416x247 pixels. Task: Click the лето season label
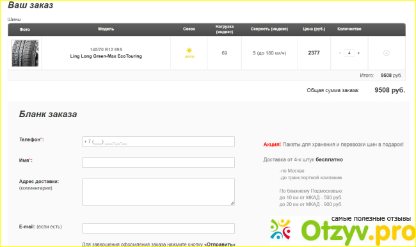pos(189,56)
